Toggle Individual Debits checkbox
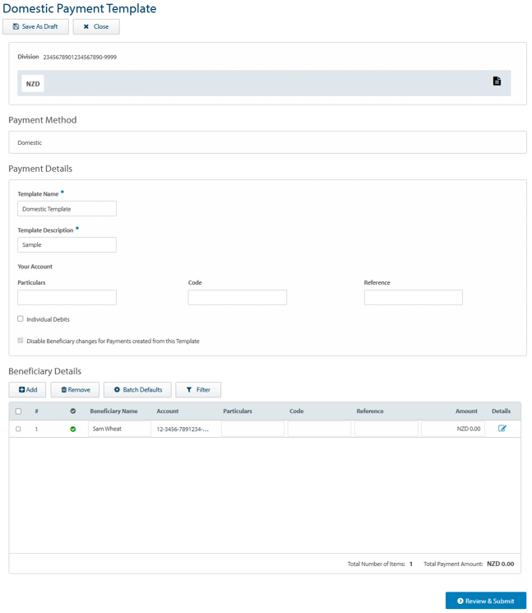 (x=21, y=318)
